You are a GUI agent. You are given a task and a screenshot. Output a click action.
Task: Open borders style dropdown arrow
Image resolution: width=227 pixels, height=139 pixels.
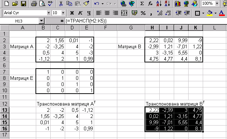pyautogui.click(x=203, y=13)
